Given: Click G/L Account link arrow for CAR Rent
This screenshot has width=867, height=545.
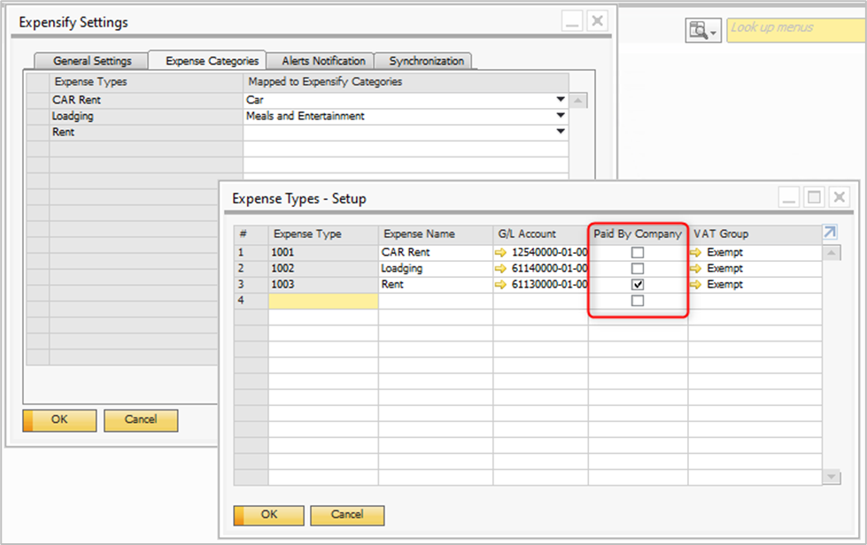Looking at the screenshot, I should [x=502, y=253].
